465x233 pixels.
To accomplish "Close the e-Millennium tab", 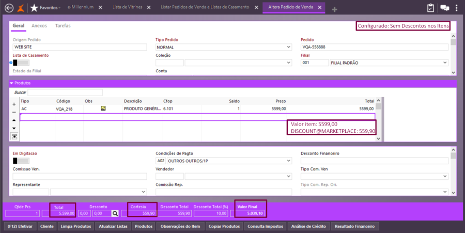I will (x=101, y=7).
